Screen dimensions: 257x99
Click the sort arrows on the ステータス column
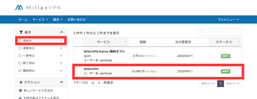coord(239,42)
